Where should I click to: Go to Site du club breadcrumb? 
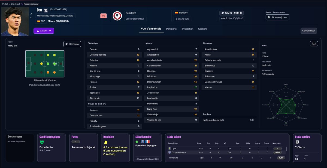pos(16,4)
